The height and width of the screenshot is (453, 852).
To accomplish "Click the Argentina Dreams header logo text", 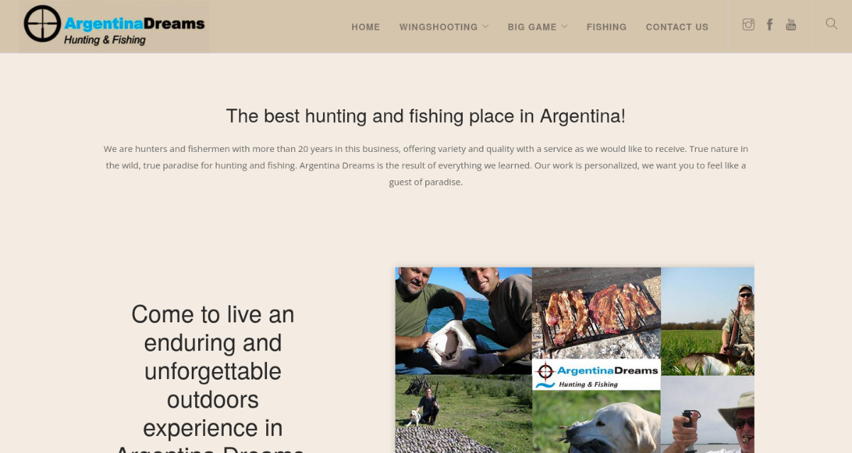I will (134, 31).
